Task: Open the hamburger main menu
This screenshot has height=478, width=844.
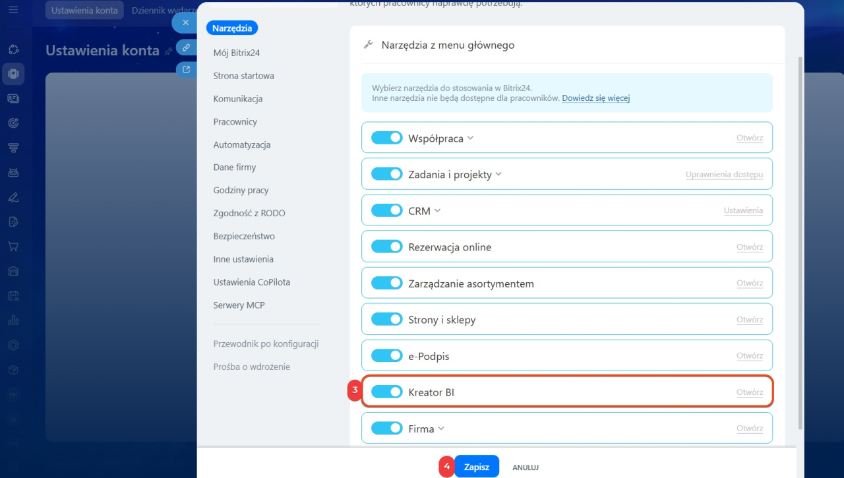Action: click(x=13, y=11)
